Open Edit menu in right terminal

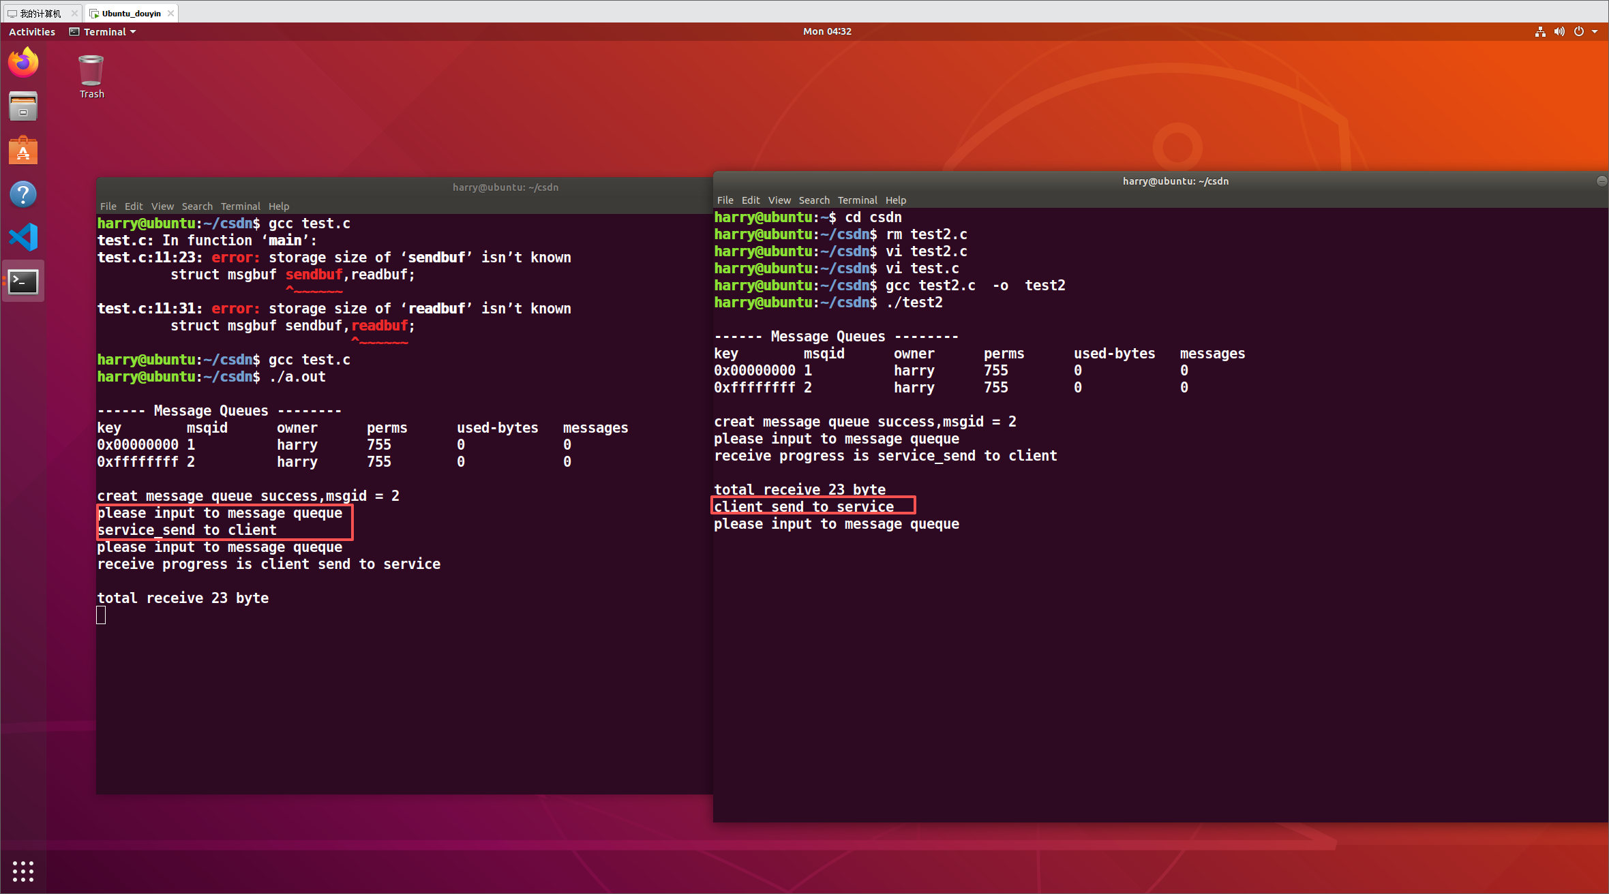[751, 200]
